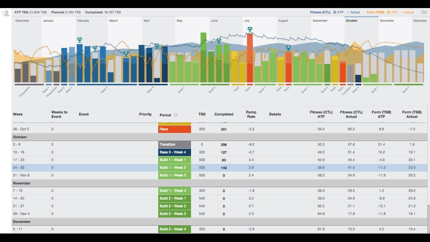This screenshot has width=430, height=242.
Task: Click the Weeks to Event column header
Action: tap(59, 114)
